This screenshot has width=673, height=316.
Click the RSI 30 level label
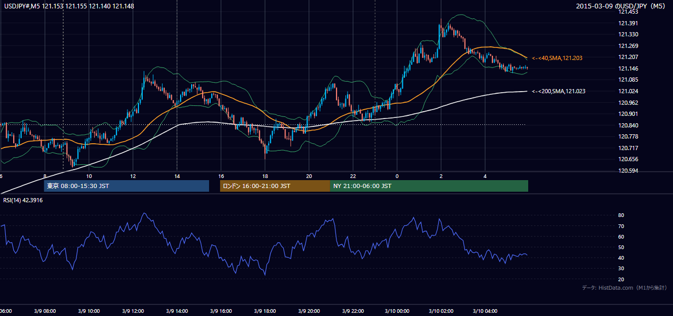coord(621,269)
